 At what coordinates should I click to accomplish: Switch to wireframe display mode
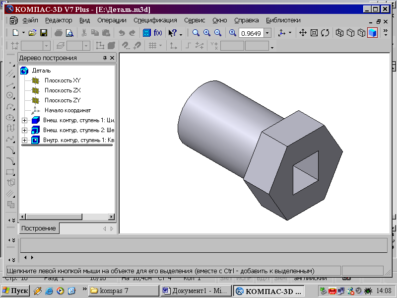coord(339,33)
